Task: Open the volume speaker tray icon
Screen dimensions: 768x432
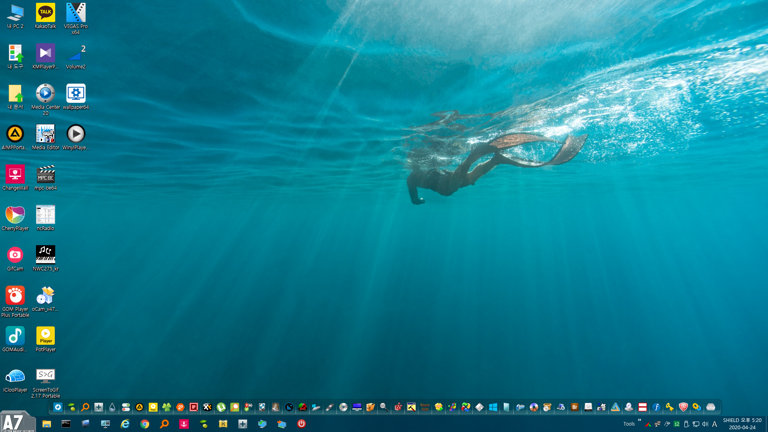Action: [x=705, y=424]
